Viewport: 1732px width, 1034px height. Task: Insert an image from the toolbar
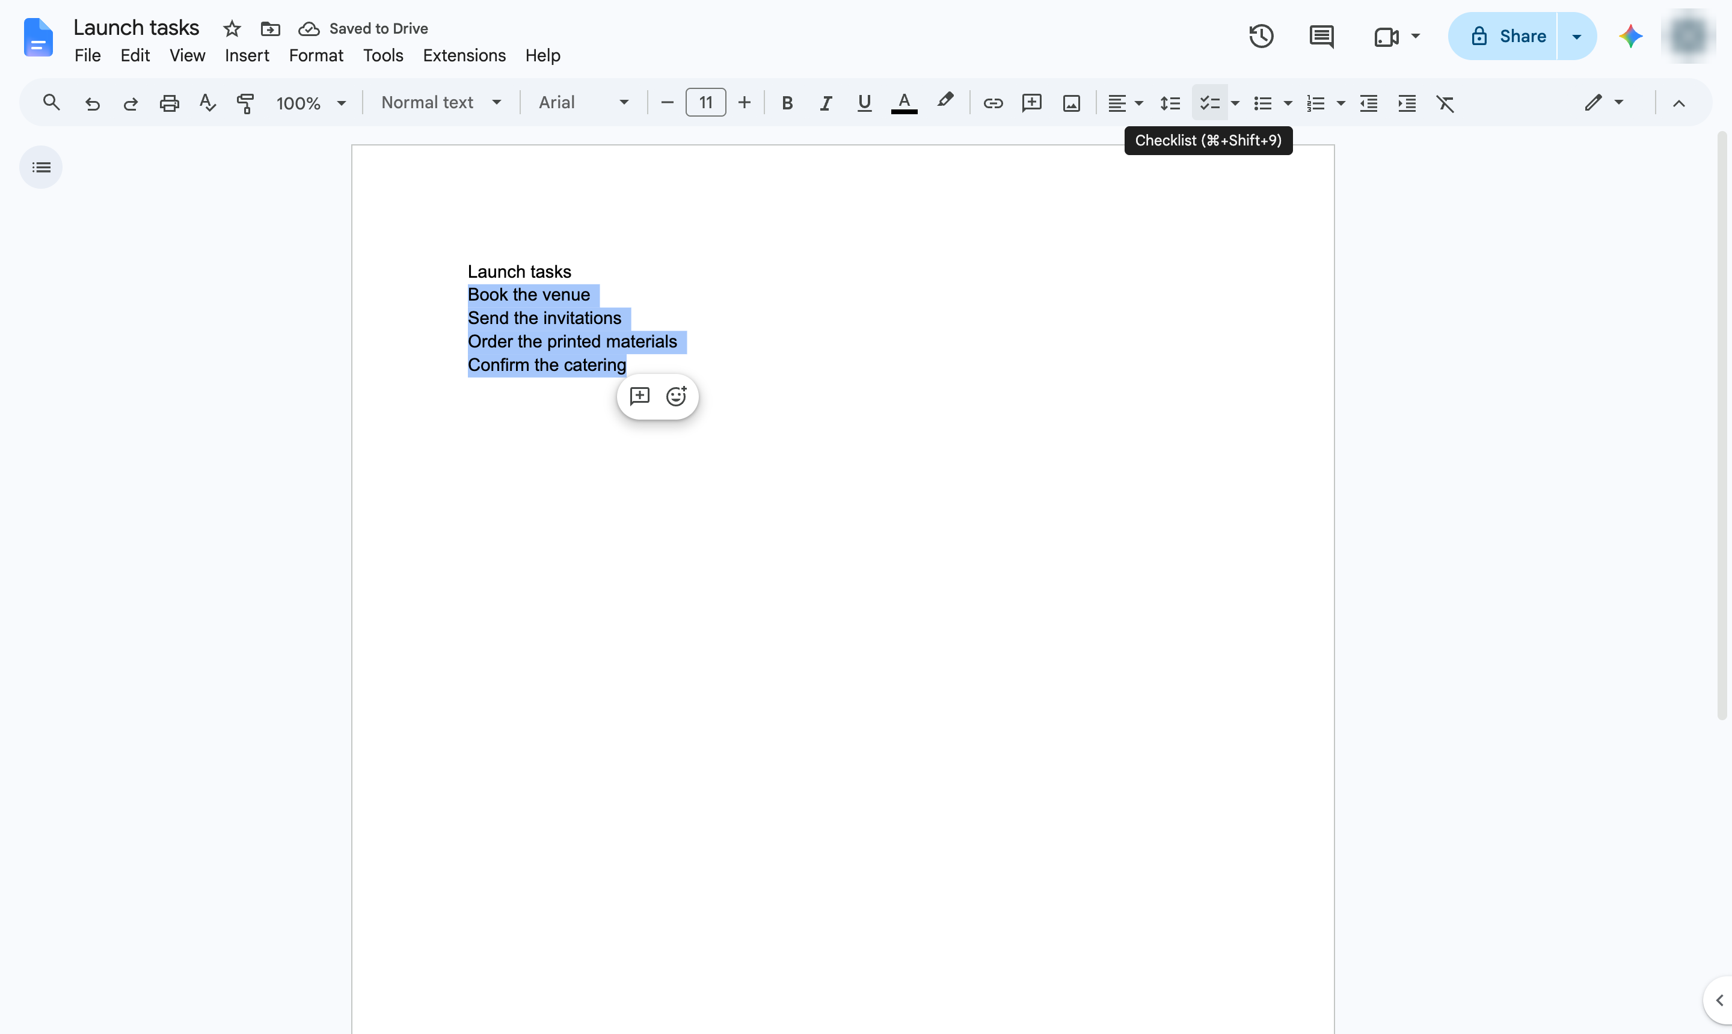tap(1071, 103)
